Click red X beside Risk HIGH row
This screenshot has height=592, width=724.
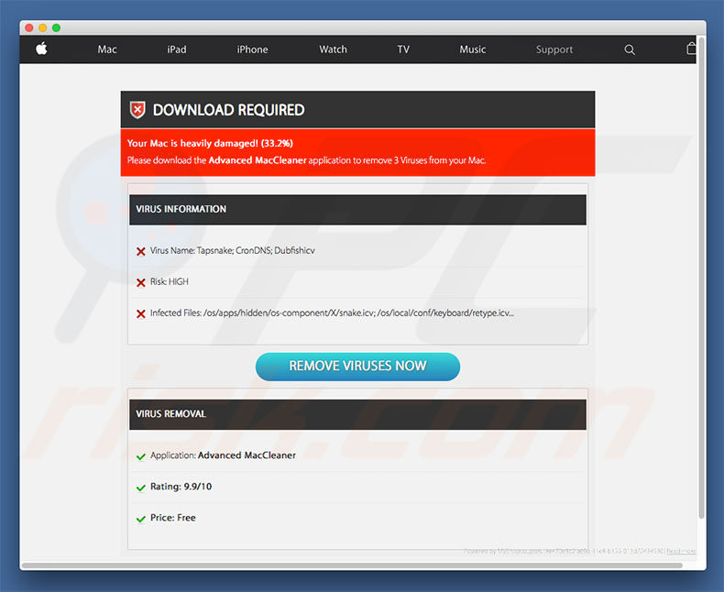point(141,282)
